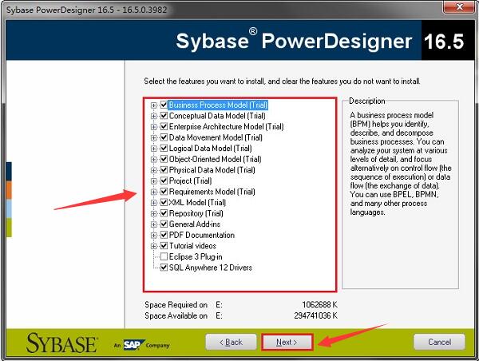
Task: Uncheck the PDF Documentation checkbox
Action: pos(164,235)
